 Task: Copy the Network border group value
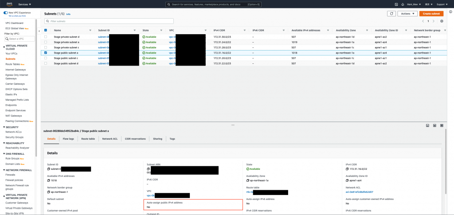click(48, 192)
